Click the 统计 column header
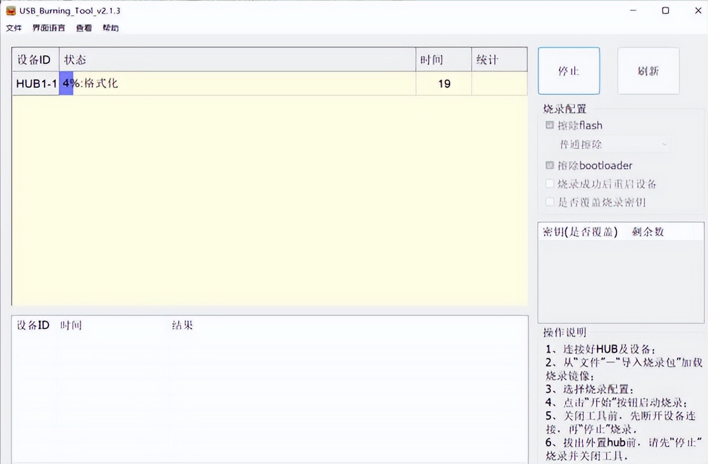Image resolution: width=708 pixels, height=464 pixels. click(x=486, y=59)
